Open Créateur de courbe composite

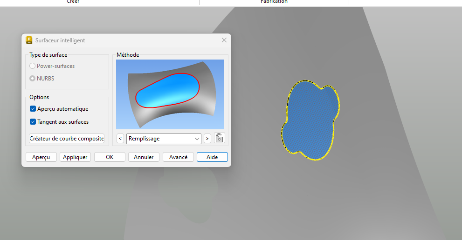[x=67, y=139]
